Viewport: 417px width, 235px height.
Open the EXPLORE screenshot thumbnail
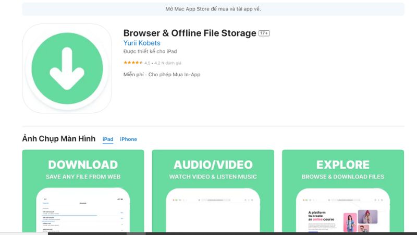(x=343, y=191)
